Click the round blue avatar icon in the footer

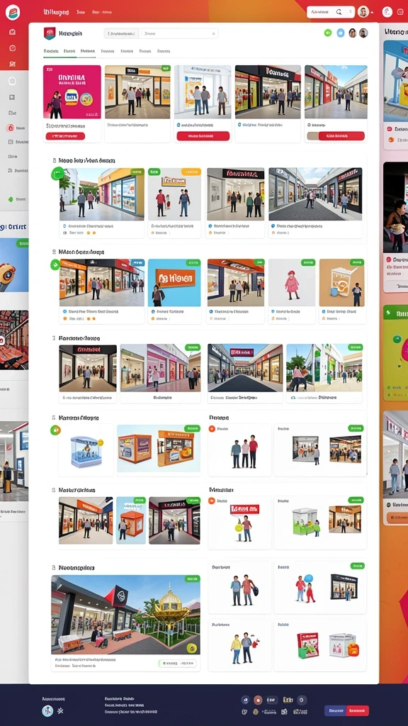[x=47, y=710]
